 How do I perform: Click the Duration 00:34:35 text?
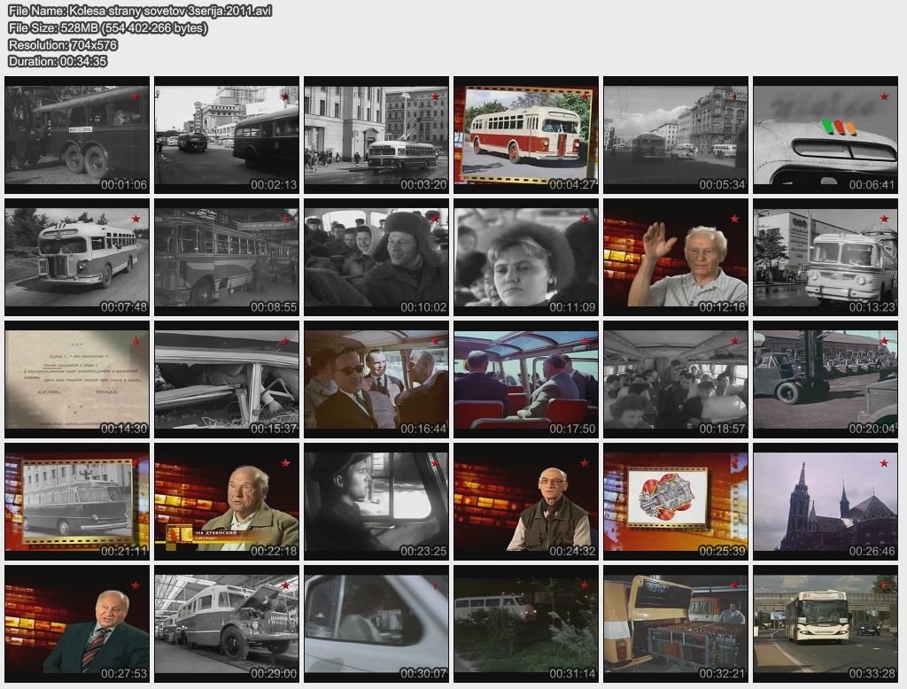pyautogui.click(x=58, y=61)
